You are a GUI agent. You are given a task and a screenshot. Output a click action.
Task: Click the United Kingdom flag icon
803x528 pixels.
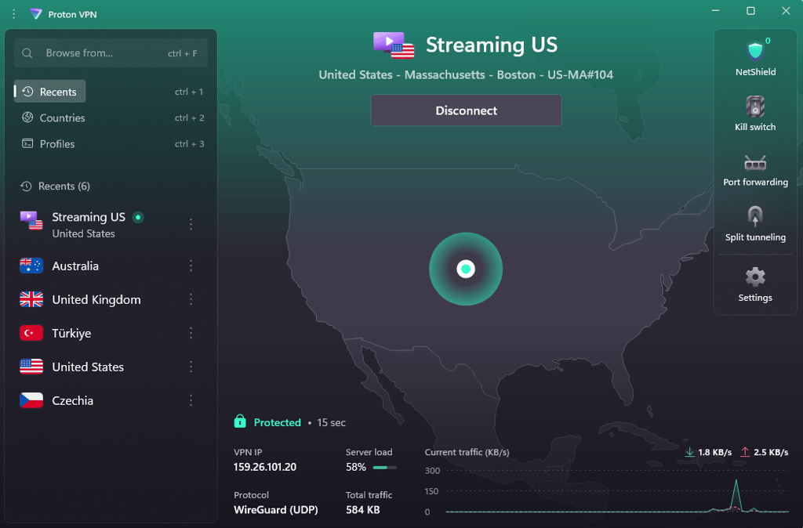(x=31, y=299)
